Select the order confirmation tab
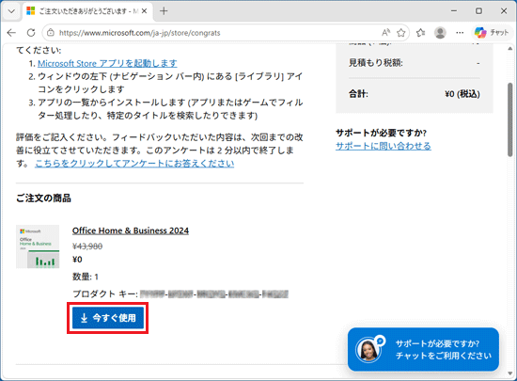This screenshot has width=517, height=381. pos(87,11)
